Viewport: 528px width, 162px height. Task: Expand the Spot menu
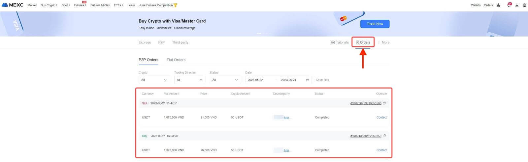[x=66, y=5]
